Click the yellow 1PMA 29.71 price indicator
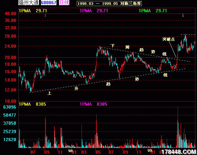This screenshot has width=197, height=155. pos(34,11)
